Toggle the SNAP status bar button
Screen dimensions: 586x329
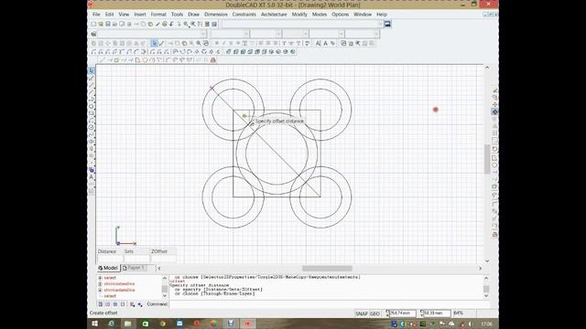click(x=362, y=313)
